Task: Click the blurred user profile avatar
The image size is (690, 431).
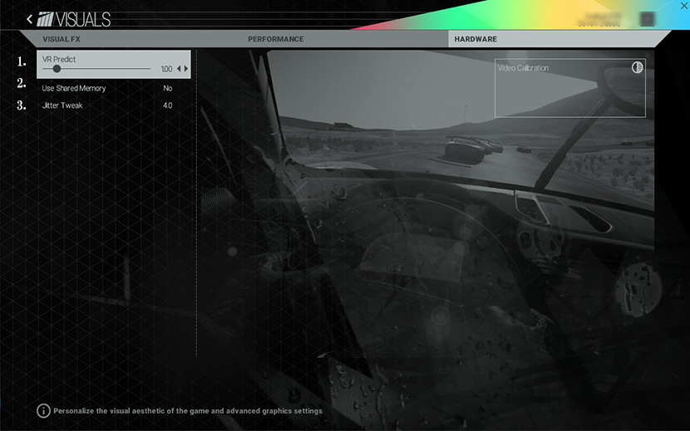Action: (x=647, y=19)
